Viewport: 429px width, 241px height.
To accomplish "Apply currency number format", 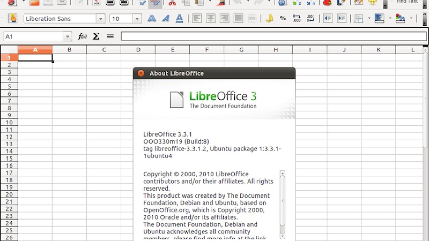I will pyautogui.click(x=269, y=18).
